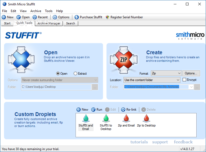
Task: Open the Archive menu
Action: (x=36, y=11)
